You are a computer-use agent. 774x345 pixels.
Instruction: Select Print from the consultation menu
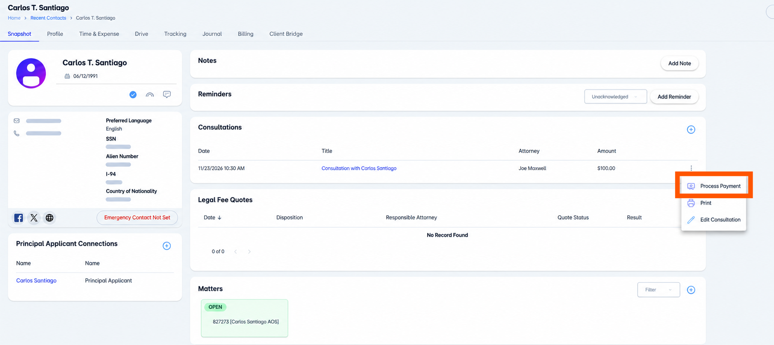click(x=714, y=203)
